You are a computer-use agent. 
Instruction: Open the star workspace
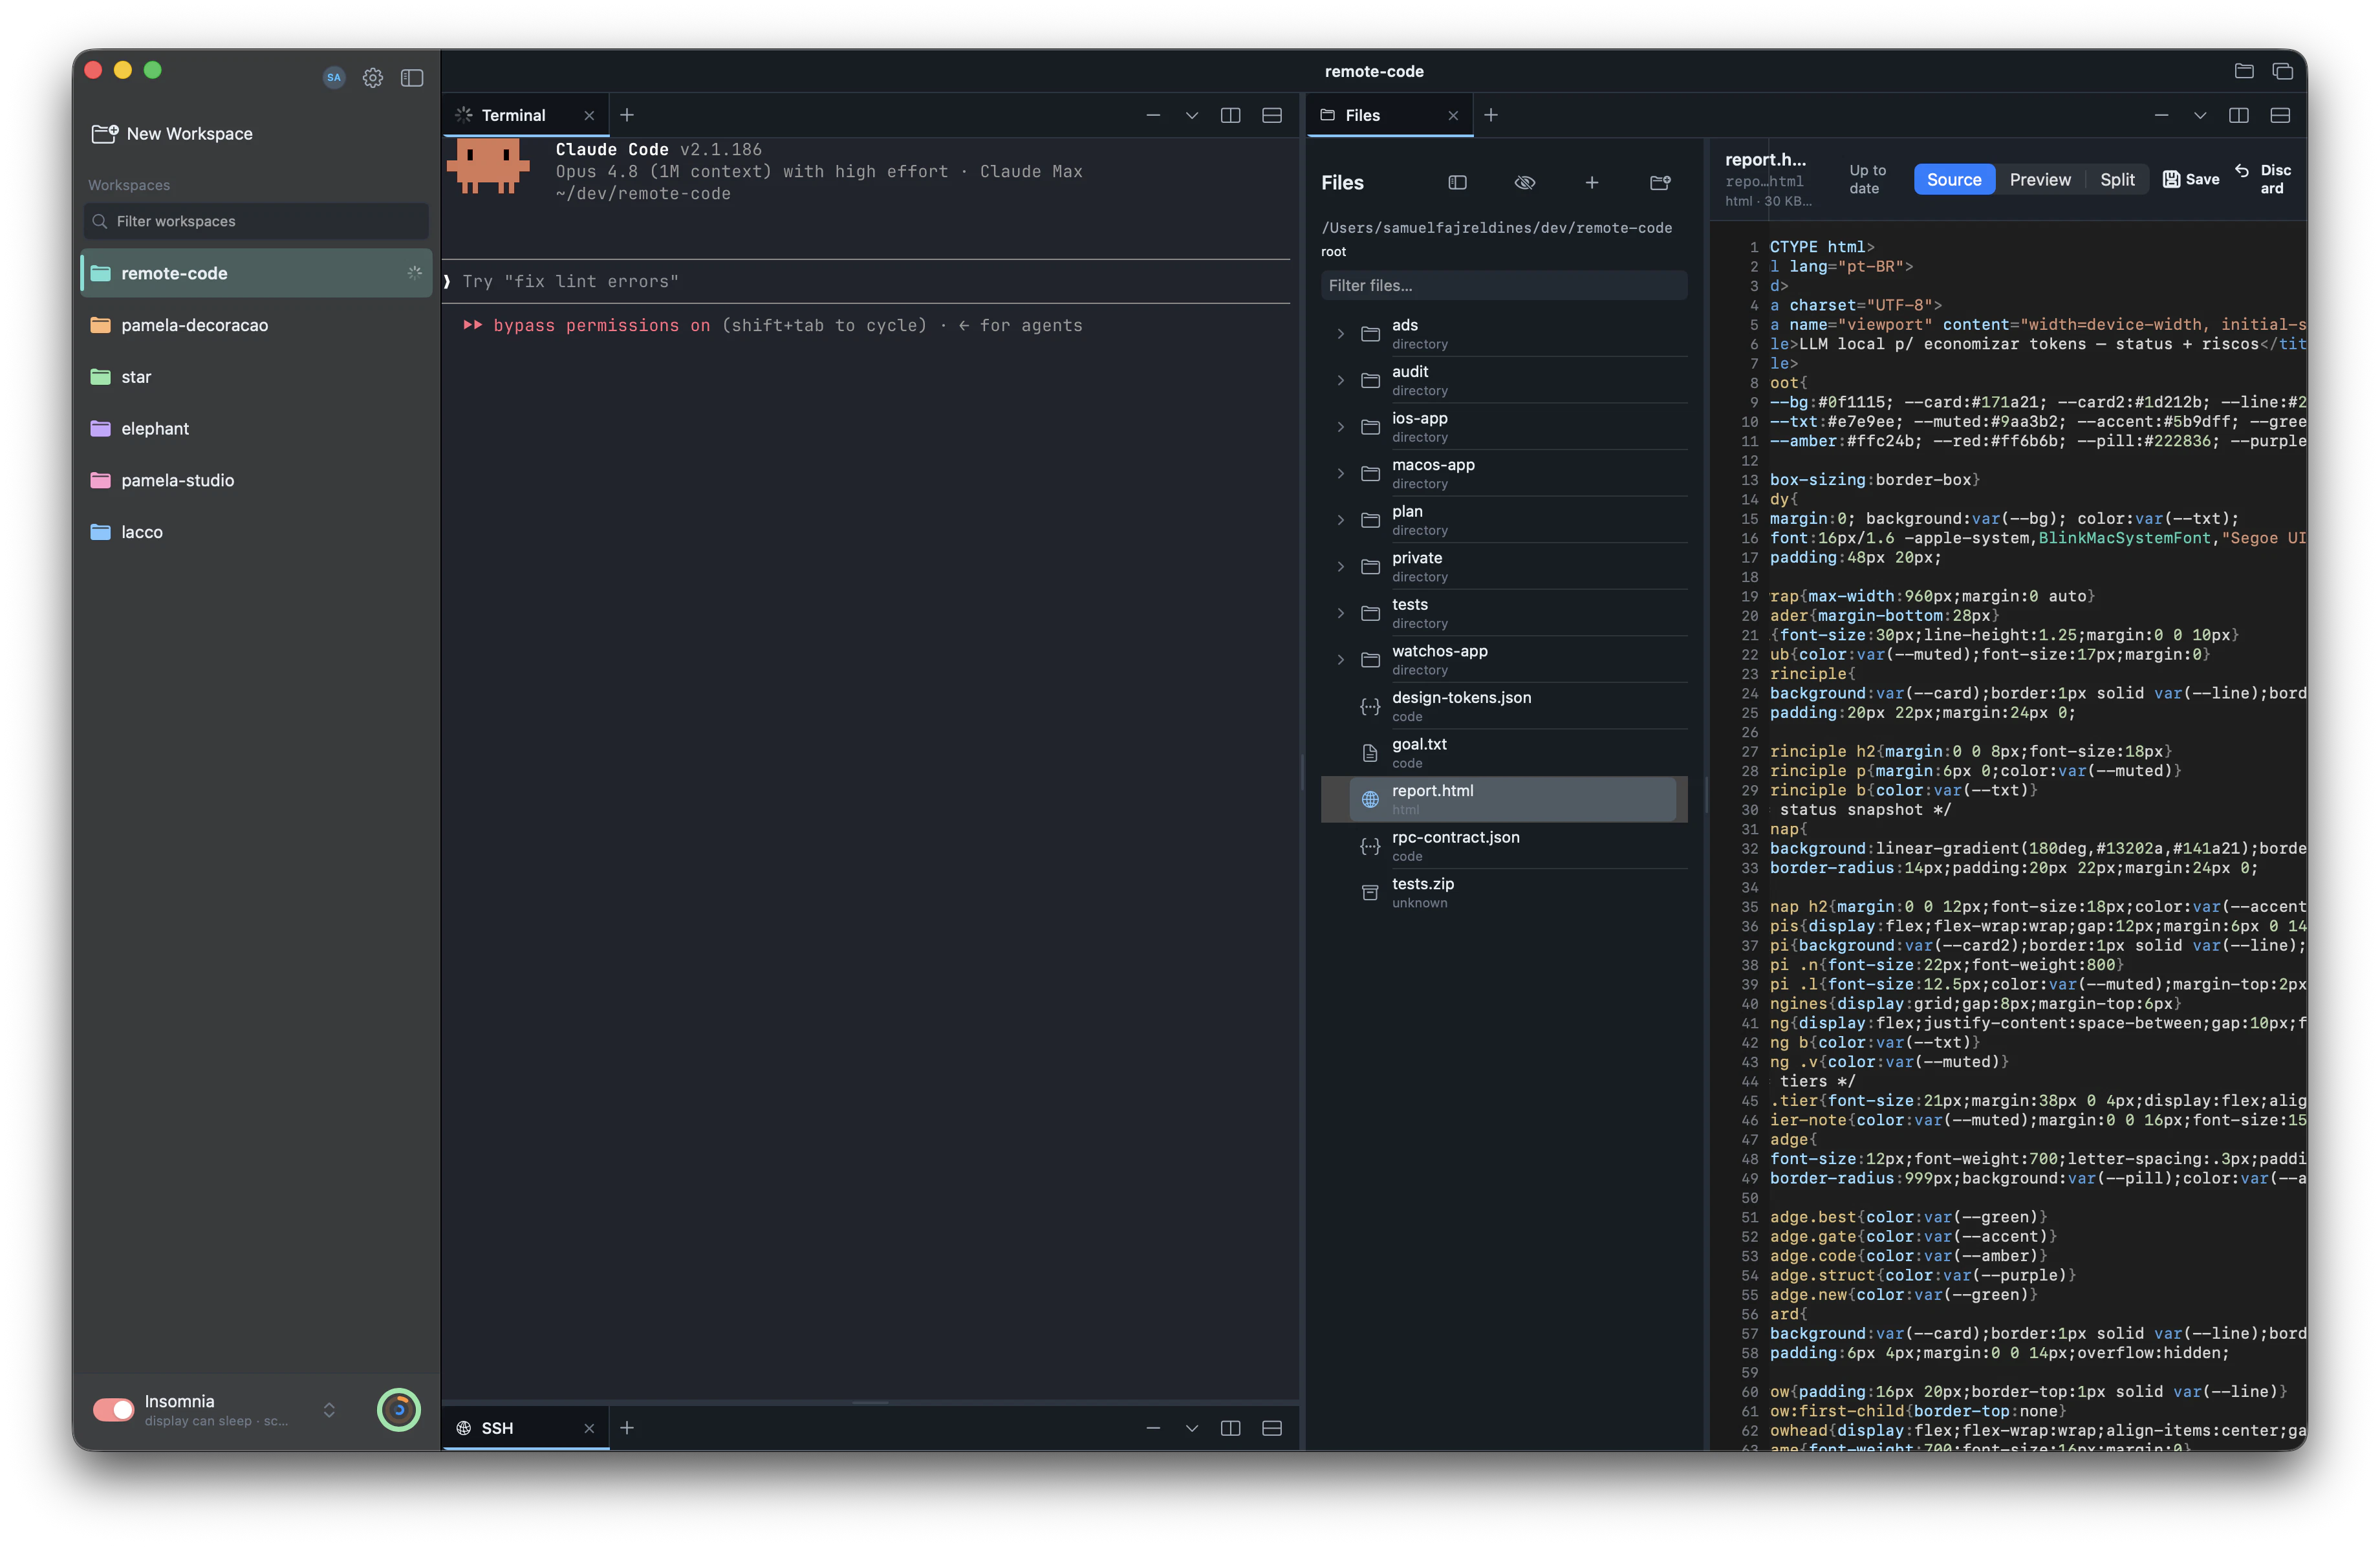coord(256,377)
